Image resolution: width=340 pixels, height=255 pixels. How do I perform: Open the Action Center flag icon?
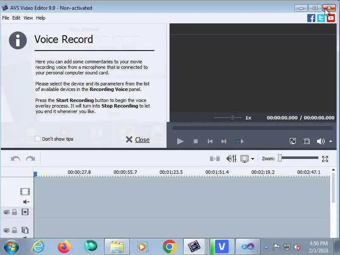pos(276,247)
